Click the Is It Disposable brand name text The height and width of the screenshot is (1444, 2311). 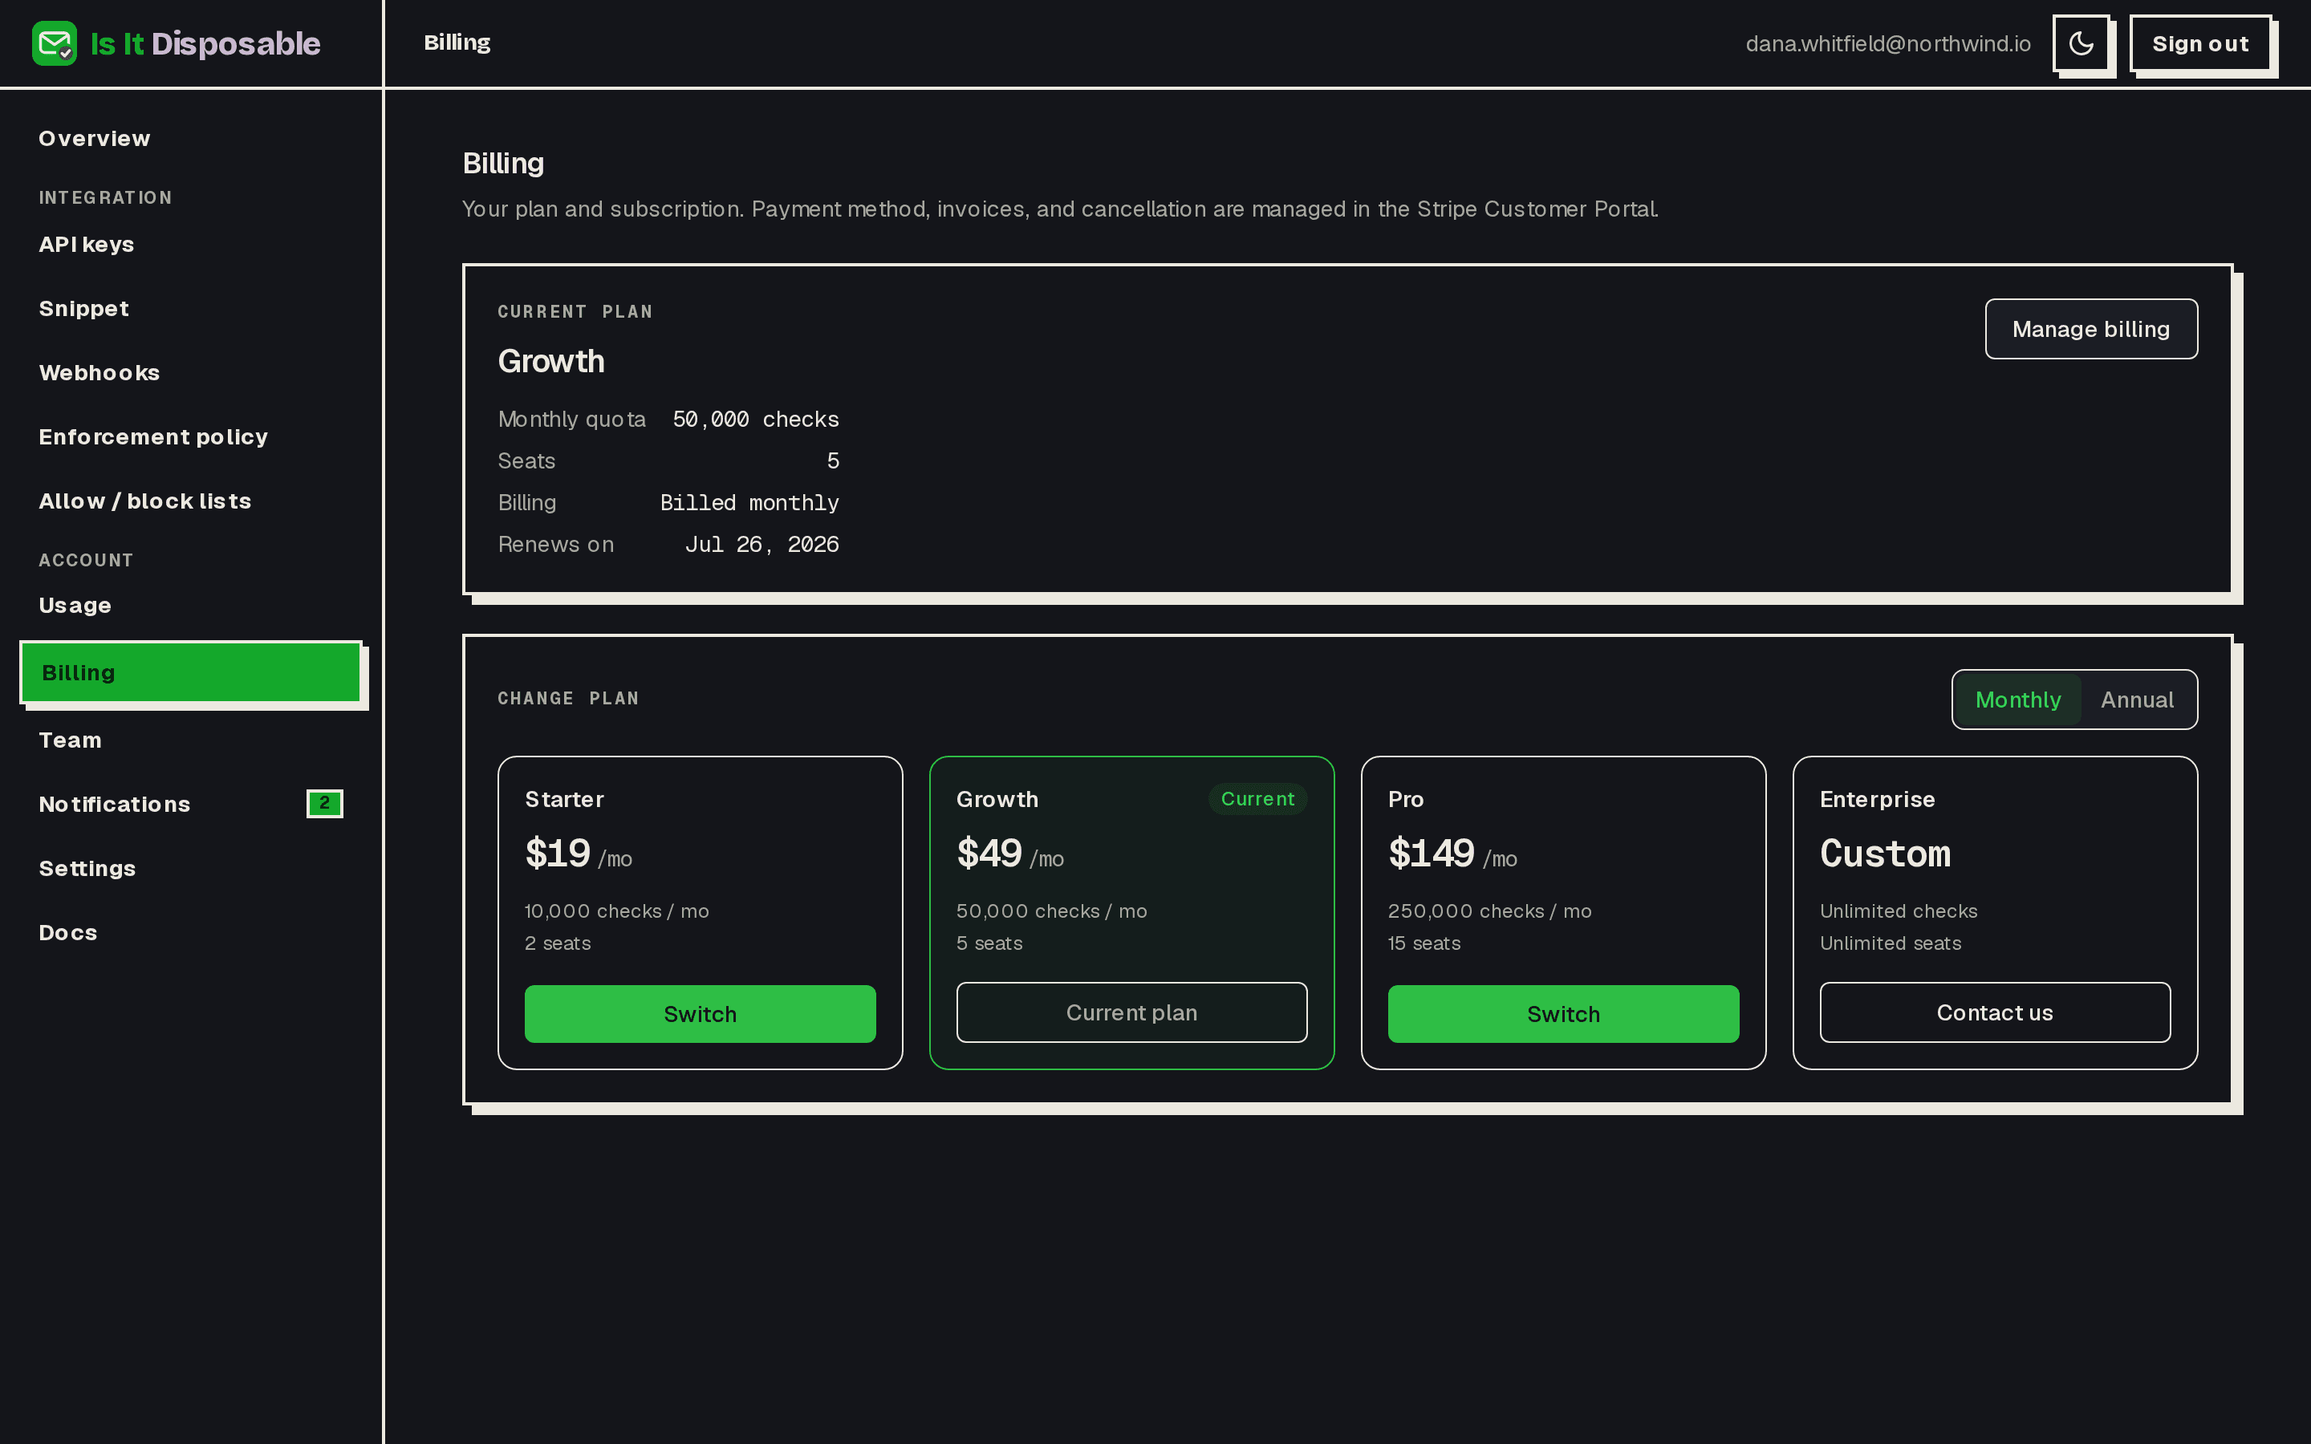point(205,44)
